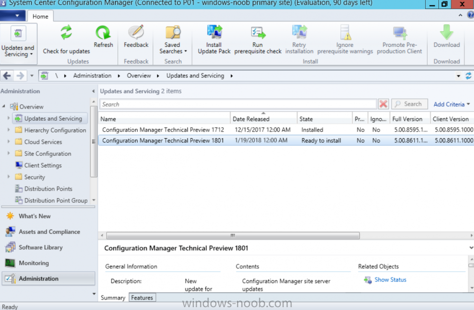Open the Show Status link
This screenshot has width=474, height=310.
(390, 280)
